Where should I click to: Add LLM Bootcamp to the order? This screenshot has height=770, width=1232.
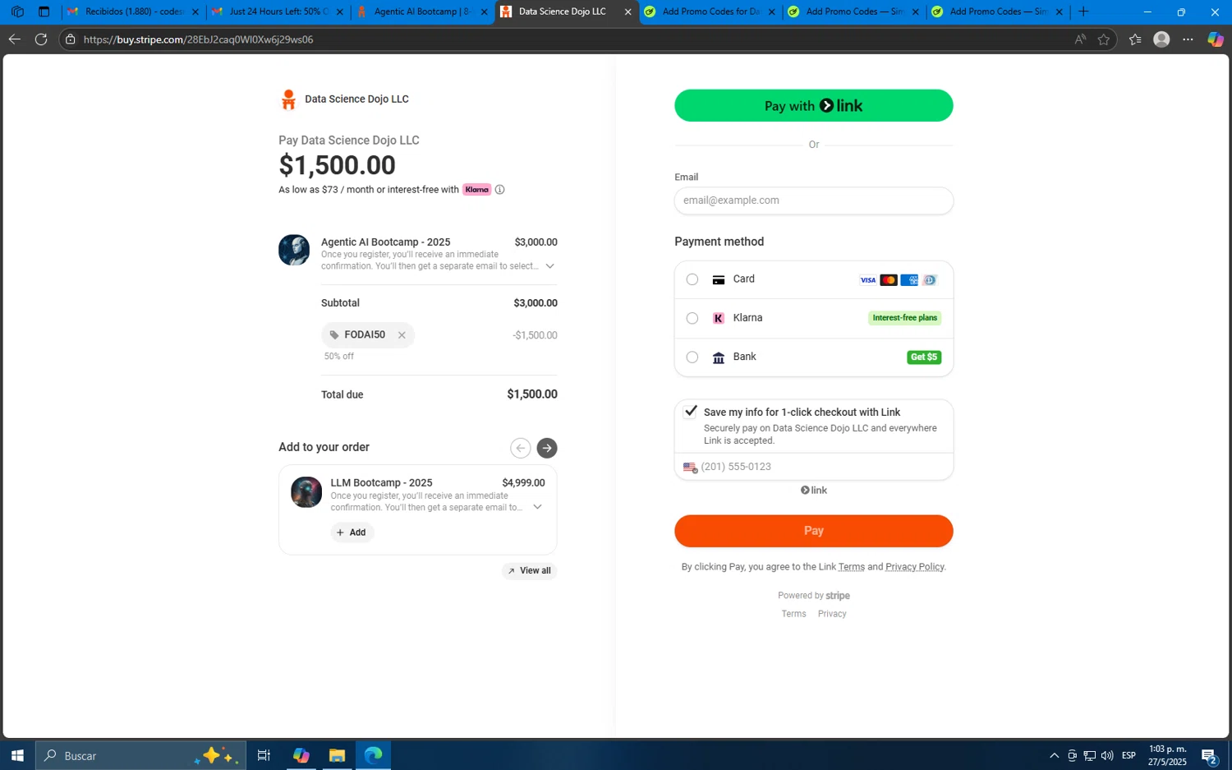(x=352, y=533)
